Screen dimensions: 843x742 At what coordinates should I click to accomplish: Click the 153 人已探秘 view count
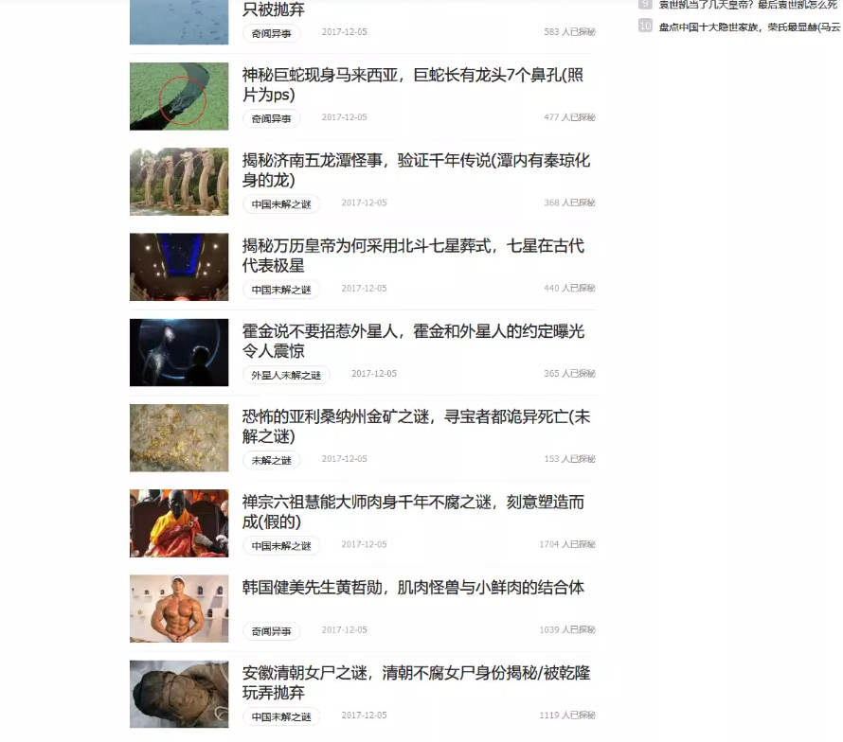[x=569, y=459]
